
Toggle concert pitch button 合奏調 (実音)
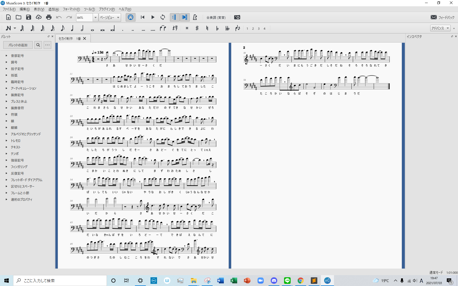(216, 17)
